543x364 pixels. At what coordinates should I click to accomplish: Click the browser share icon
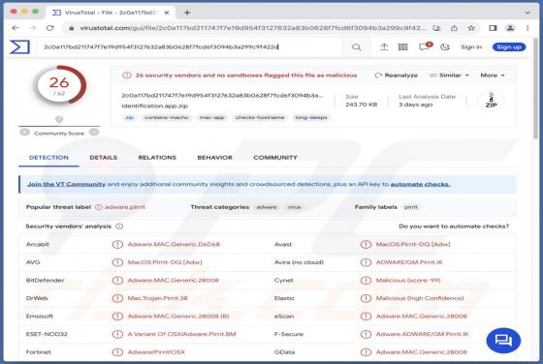(454, 28)
